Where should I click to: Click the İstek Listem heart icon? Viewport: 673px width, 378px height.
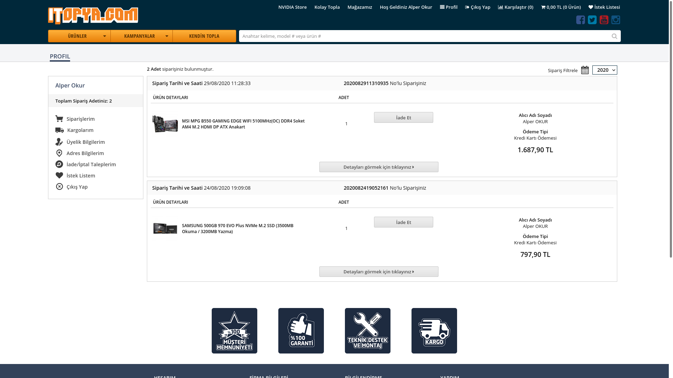click(59, 175)
